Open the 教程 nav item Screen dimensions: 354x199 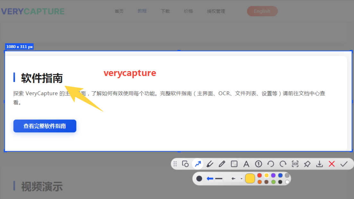pos(142,11)
